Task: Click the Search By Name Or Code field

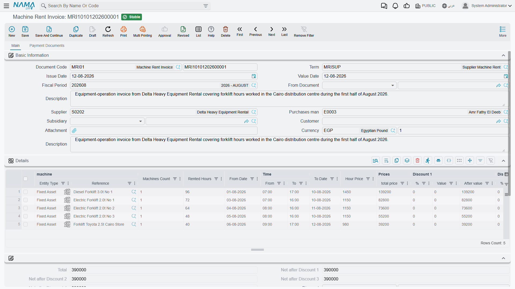Action: tap(125, 6)
